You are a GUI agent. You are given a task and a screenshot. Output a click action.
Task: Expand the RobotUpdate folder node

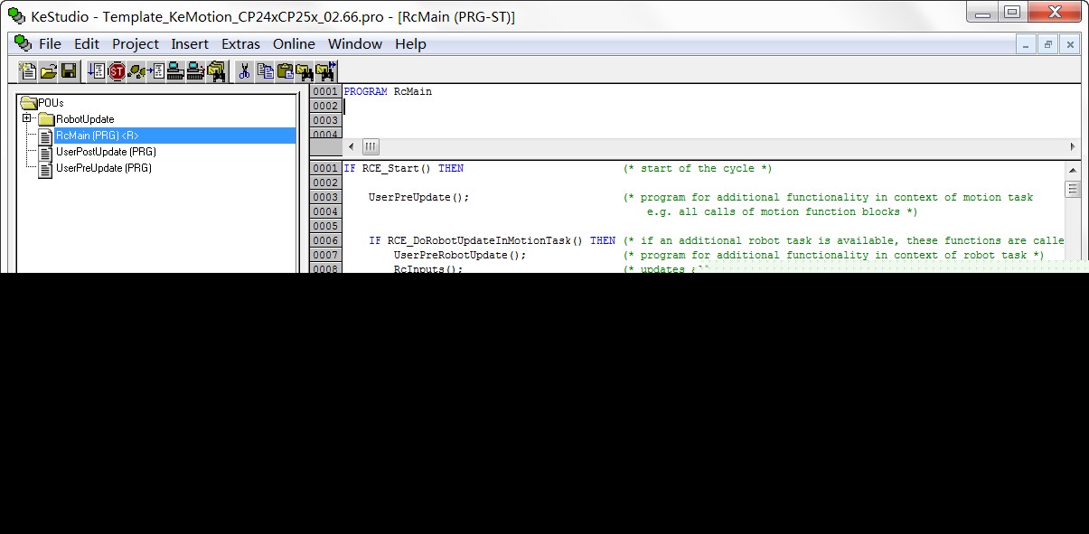(27, 118)
